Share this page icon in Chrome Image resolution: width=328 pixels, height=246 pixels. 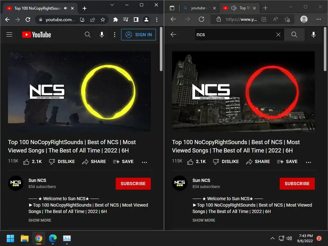click(93, 20)
